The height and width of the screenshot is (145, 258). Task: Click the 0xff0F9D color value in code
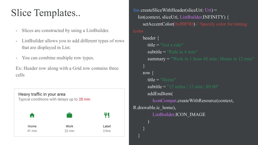184,24
